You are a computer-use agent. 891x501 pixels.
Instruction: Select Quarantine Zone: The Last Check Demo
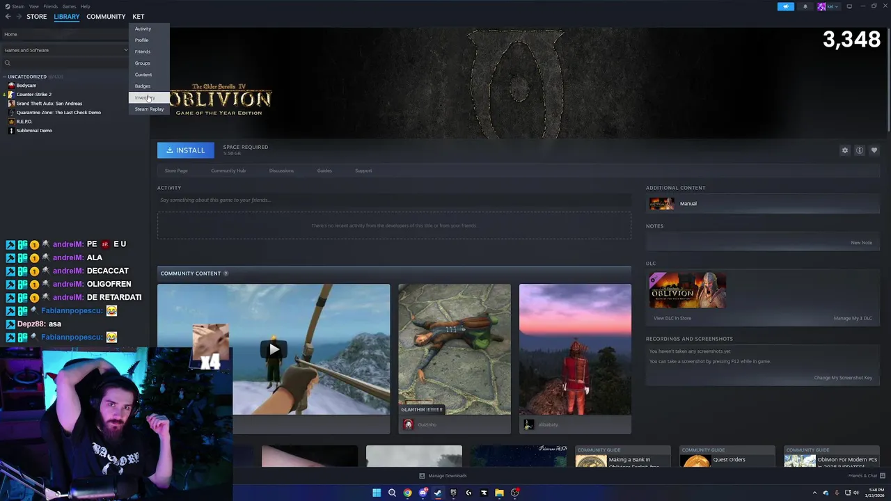pos(58,113)
